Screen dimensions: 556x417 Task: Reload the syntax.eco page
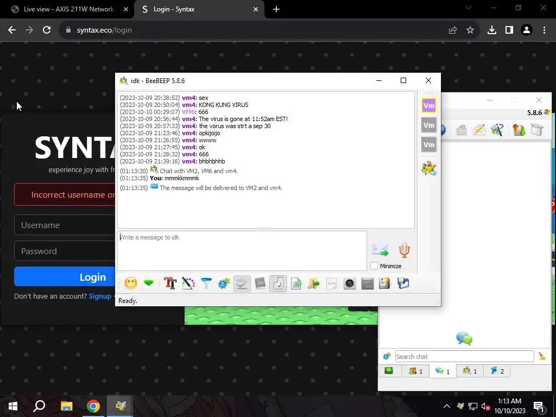coord(47,30)
